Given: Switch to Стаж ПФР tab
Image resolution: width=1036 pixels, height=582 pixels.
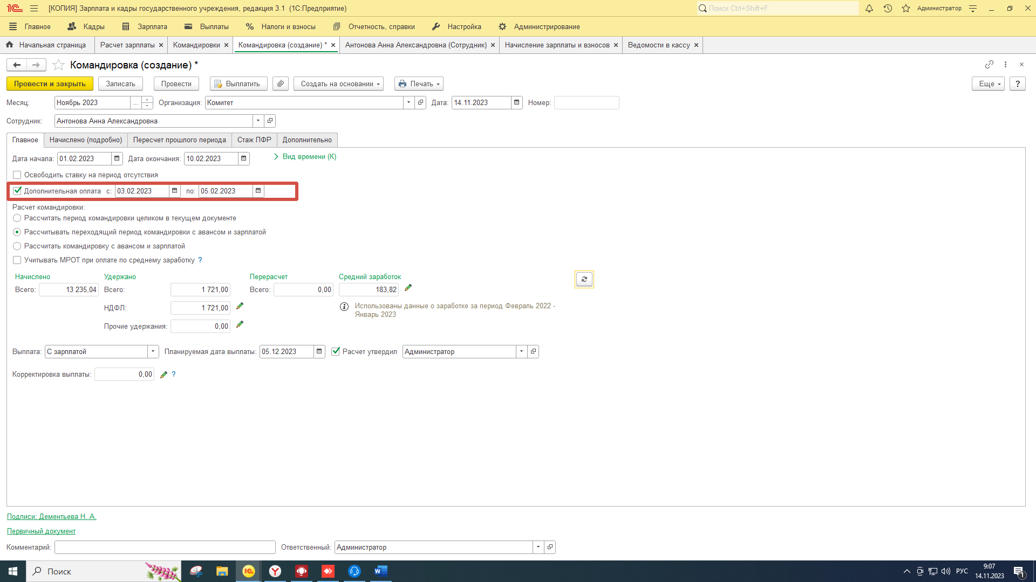Looking at the screenshot, I should pos(254,140).
